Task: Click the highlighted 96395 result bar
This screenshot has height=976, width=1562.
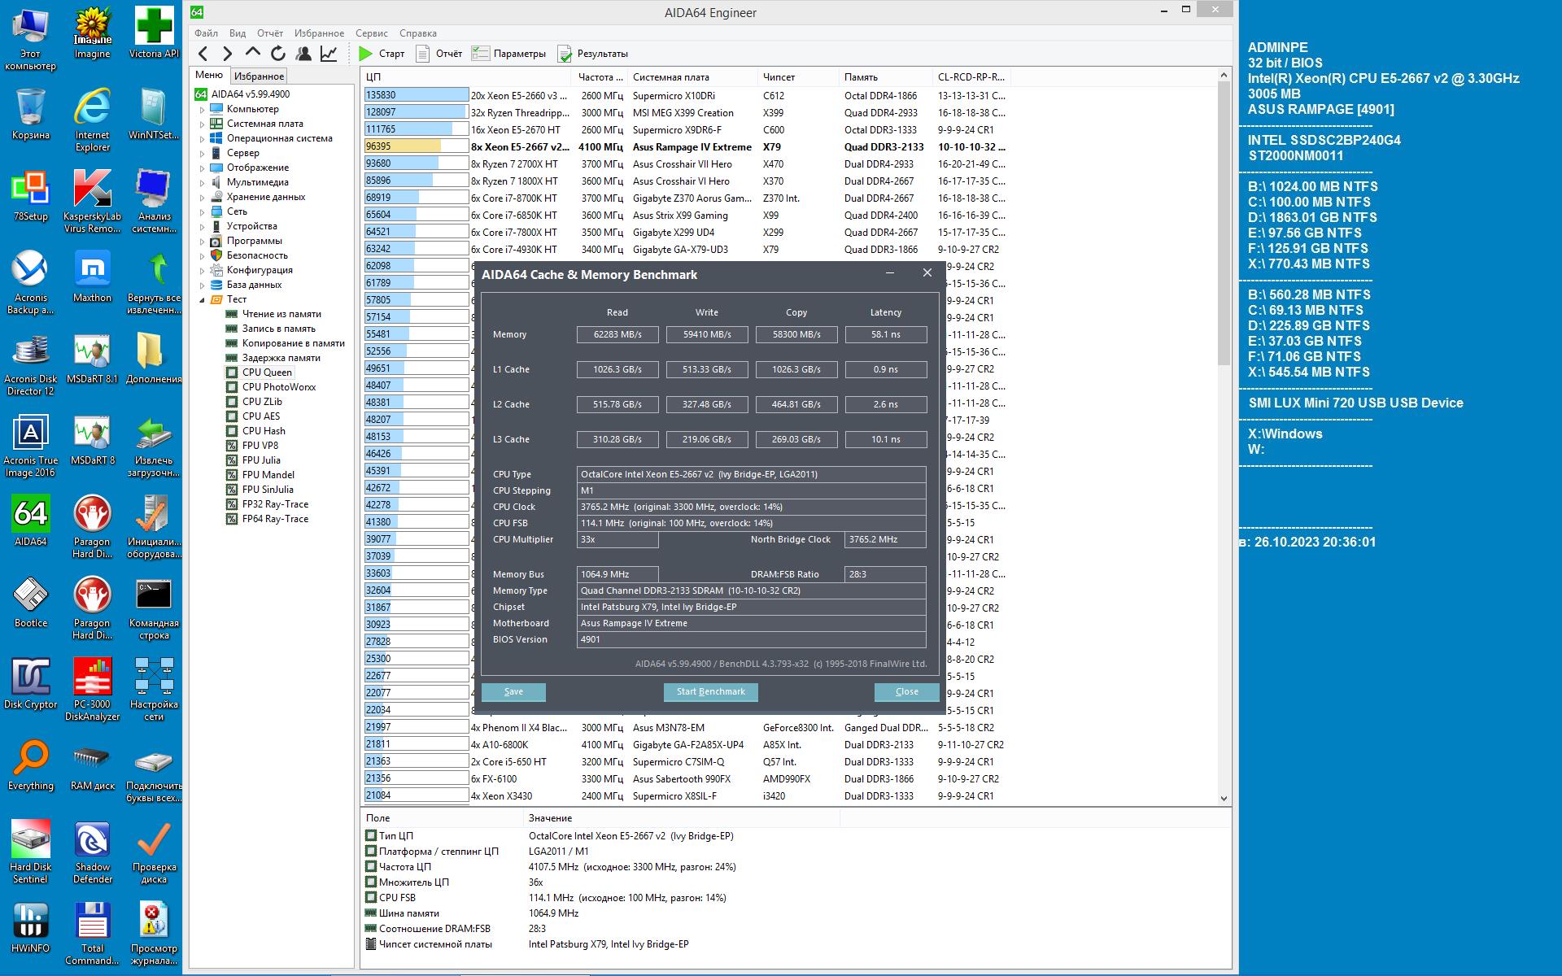Action: coord(416,147)
